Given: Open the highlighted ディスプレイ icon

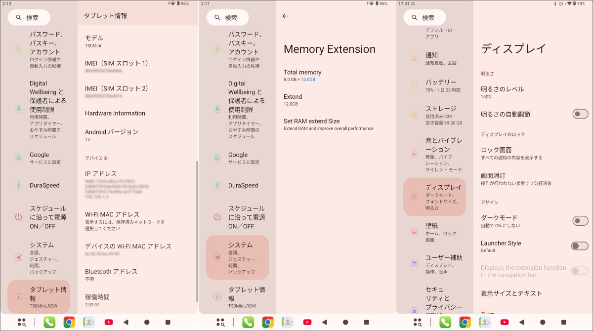Looking at the screenshot, I should pos(414,197).
